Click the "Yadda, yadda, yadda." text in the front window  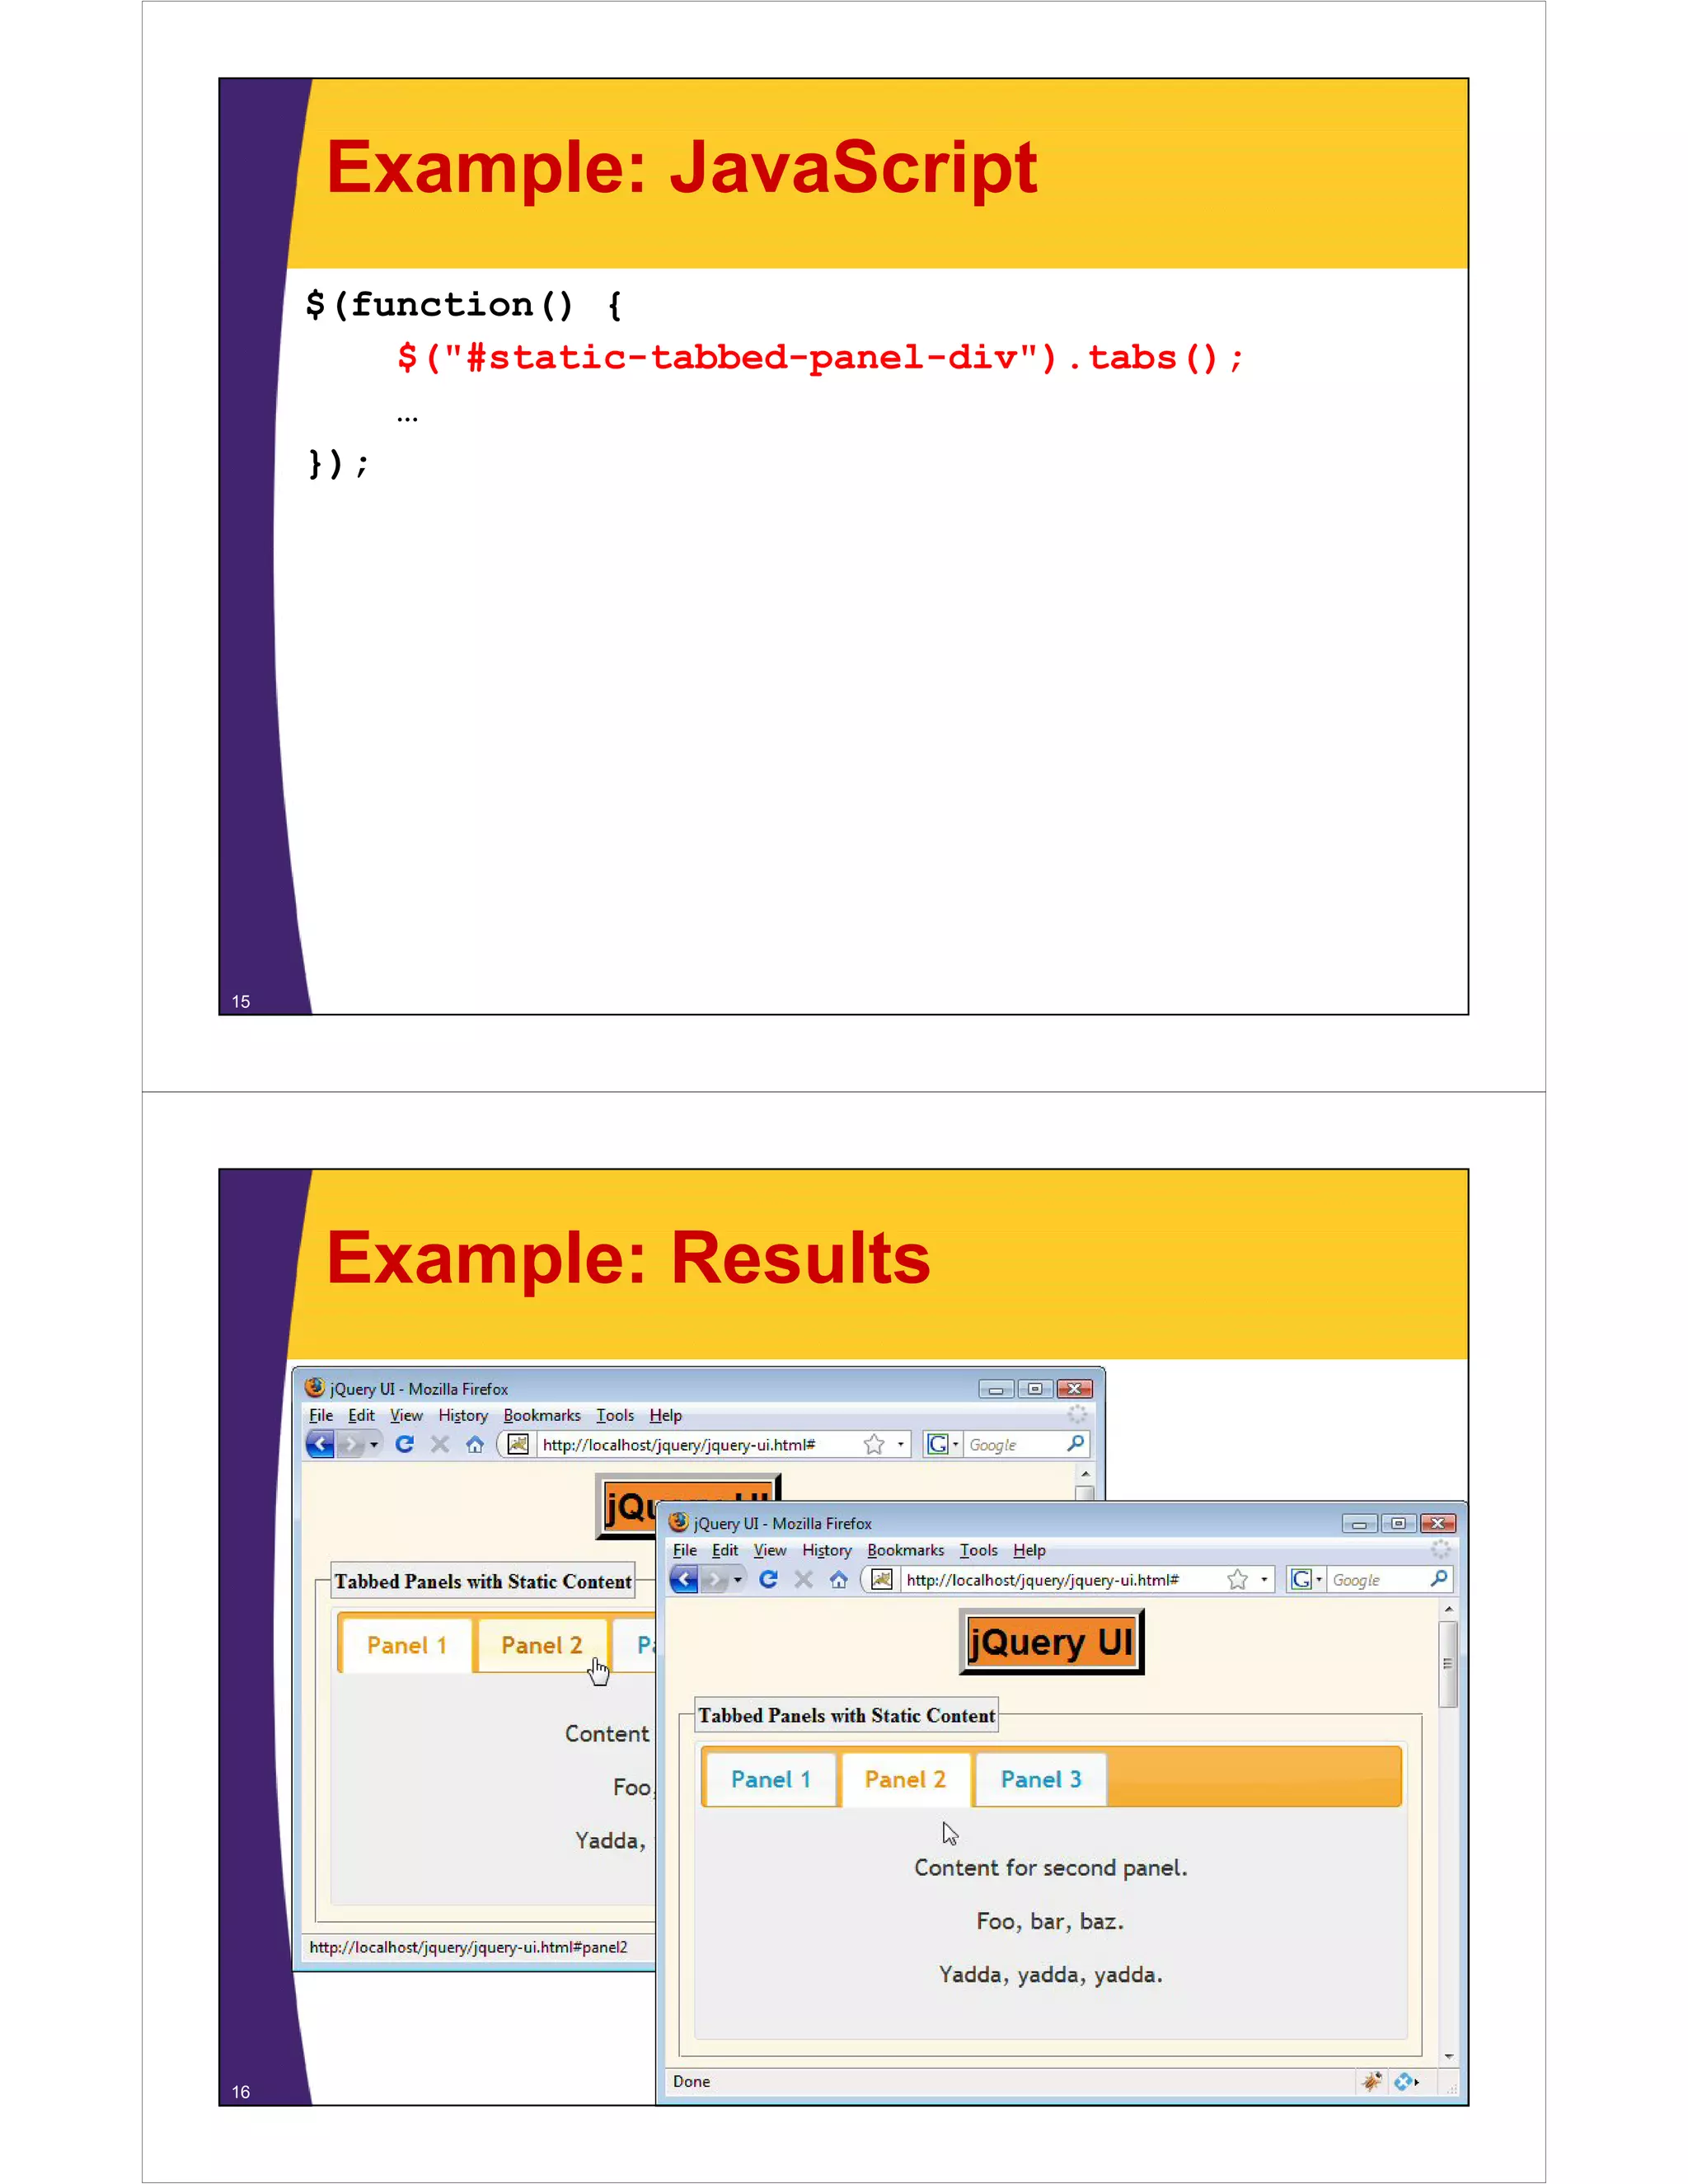click(x=1050, y=1975)
